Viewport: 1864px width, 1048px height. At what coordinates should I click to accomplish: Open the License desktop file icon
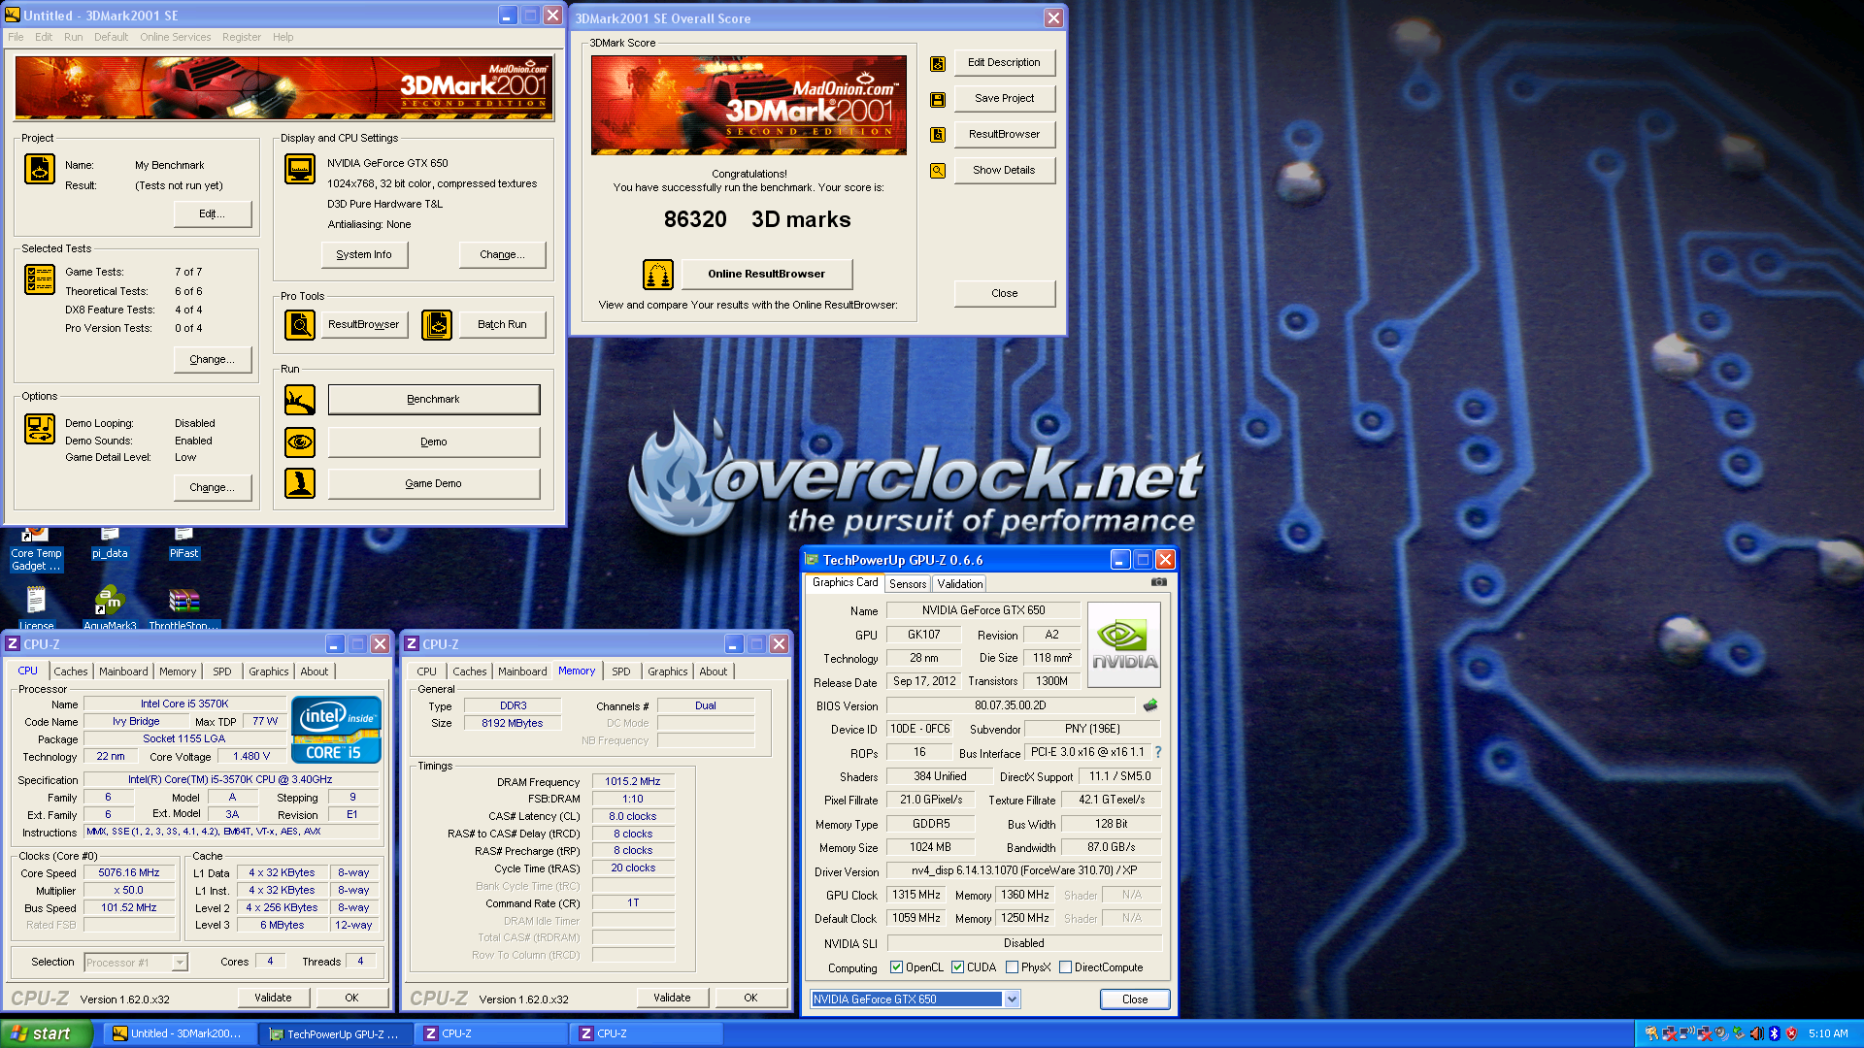coord(37,608)
